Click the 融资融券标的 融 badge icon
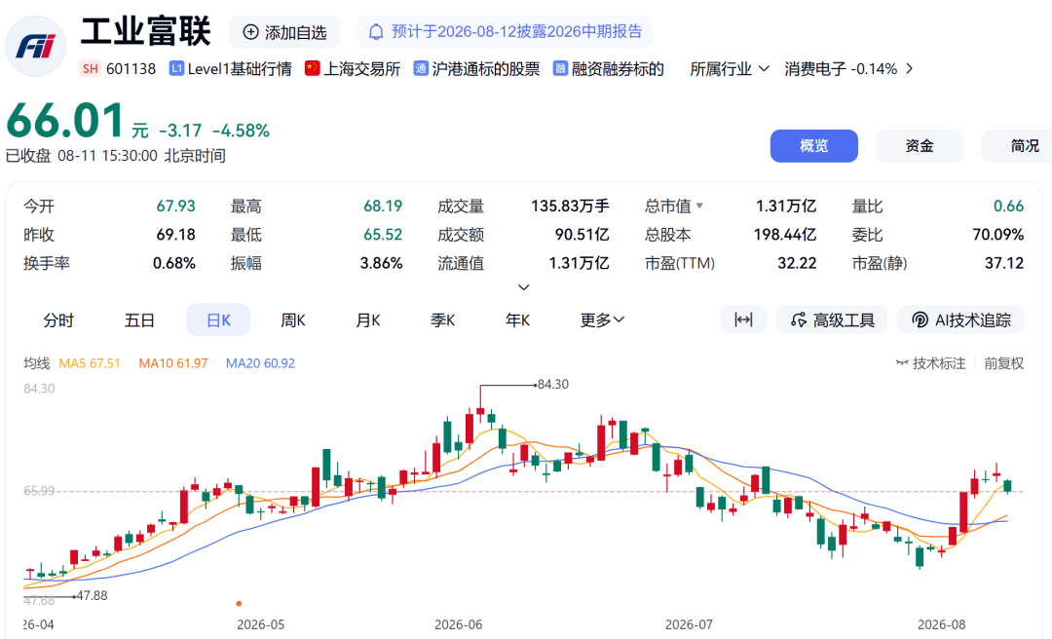Viewport: 1052px width, 639px height. click(560, 68)
